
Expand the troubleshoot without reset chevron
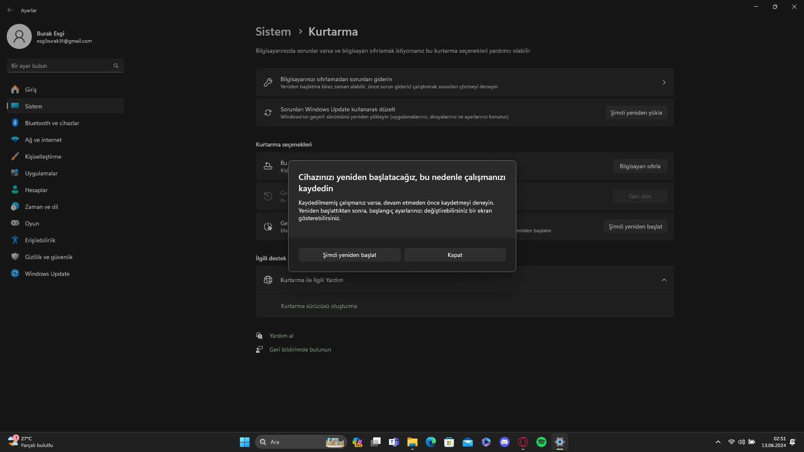pyautogui.click(x=664, y=82)
